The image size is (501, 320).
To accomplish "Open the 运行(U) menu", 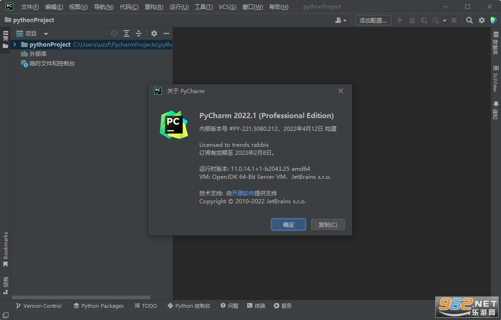I will 179,7.
